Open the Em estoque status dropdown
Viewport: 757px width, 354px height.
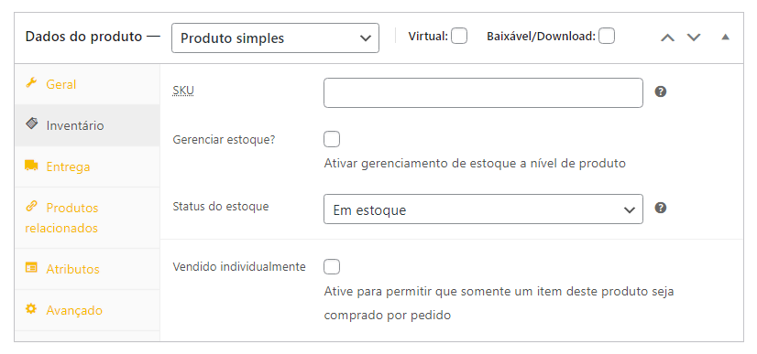(x=483, y=209)
